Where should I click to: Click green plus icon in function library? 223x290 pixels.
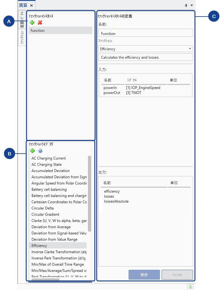pos(32,151)
